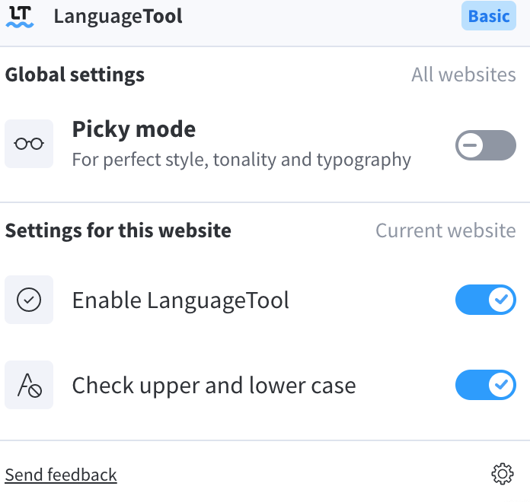Image resolution: width=530 pixels, height=502 pixels.
Task: Click the Picky mode title text
Action: point(134,129)
